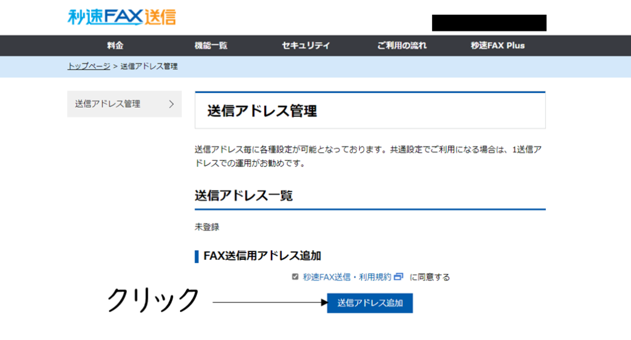
Task: Open the 秒速FAX Plus menu item
Action: [x=498, y=46]
